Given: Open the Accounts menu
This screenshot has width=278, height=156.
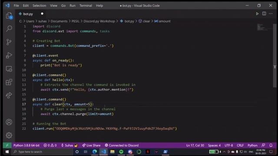Looking at the screenshot, I should [x=9, y=122].
